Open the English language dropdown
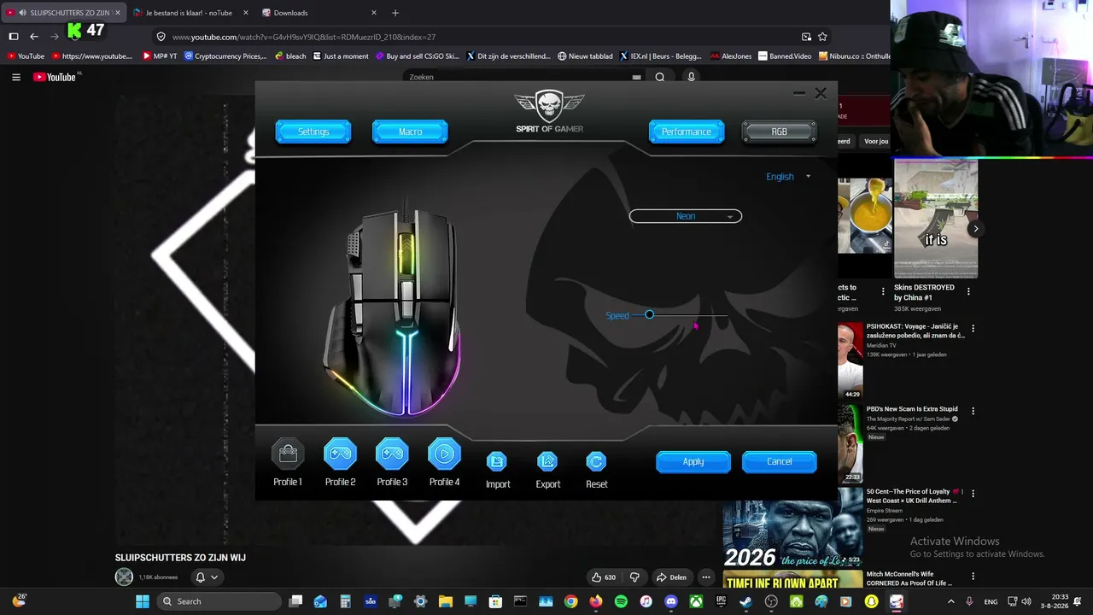This screenshot has height=615, width=1093. point(788,177)
